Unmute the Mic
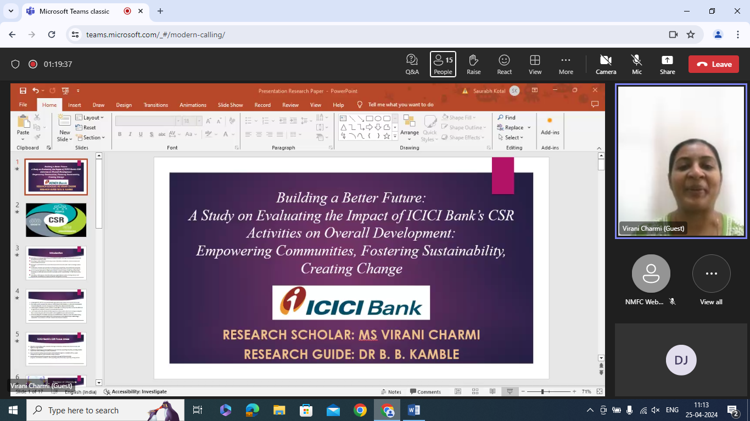The height and width of the screenshot is (421, 750). click(636, 64)
